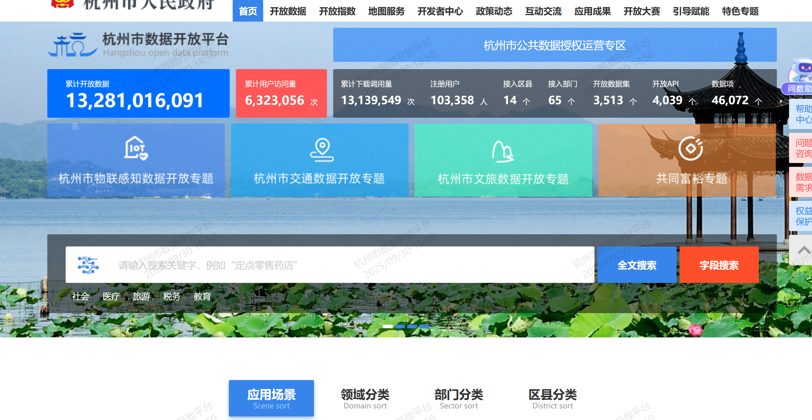
Task: Select the first carousel indicator dot
Action: click(x=387, y=327)
